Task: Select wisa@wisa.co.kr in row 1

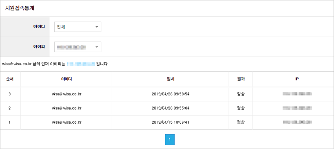Action: (x=66, y=122)
